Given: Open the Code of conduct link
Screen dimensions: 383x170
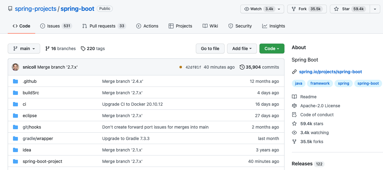Looking at the screenshot, I should pos(317,115).
